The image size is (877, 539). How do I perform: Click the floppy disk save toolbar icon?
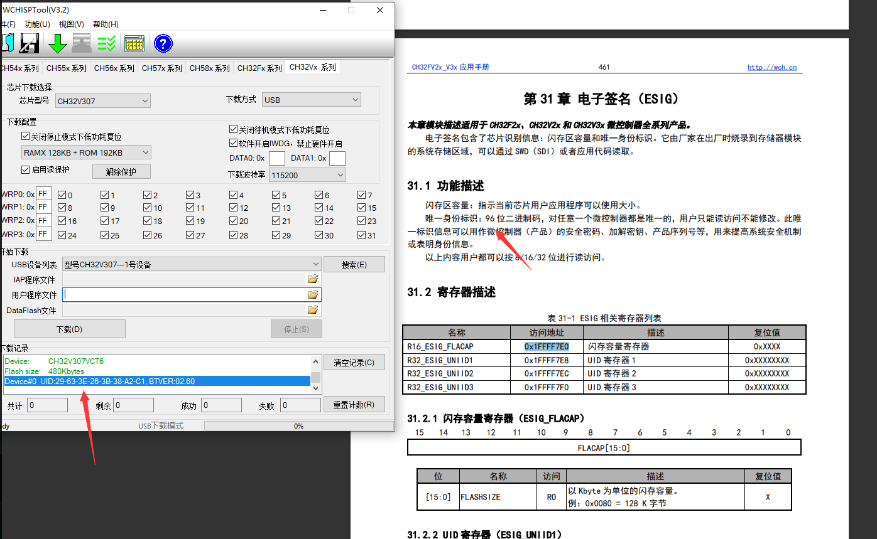30,43
